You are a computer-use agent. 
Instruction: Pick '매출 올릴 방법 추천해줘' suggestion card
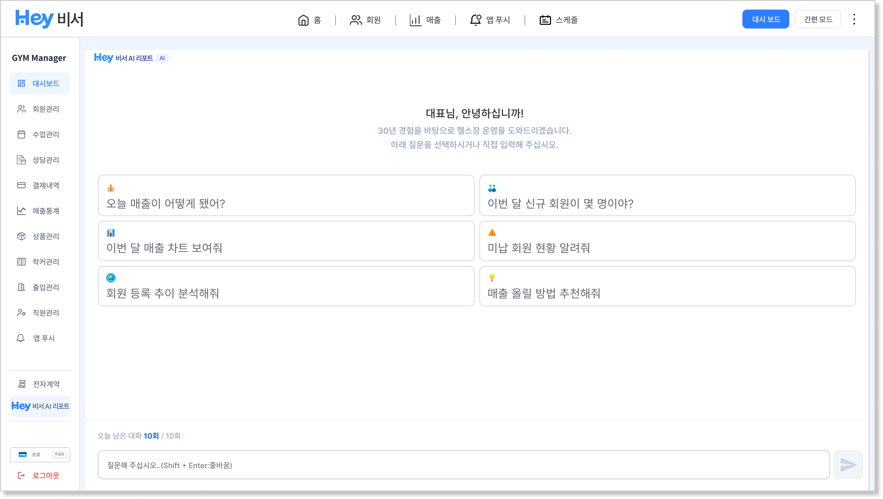[667, 286]
